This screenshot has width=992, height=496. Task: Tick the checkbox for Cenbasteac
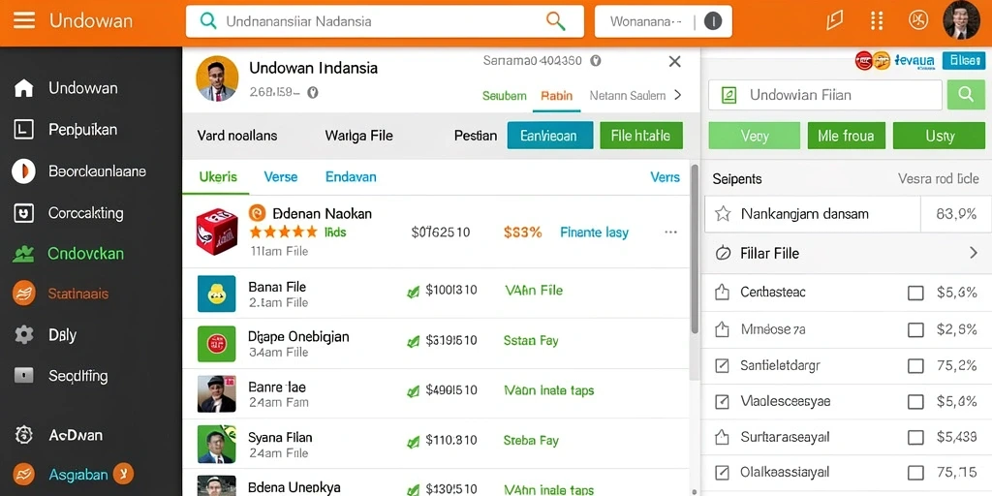coord(915,293)
